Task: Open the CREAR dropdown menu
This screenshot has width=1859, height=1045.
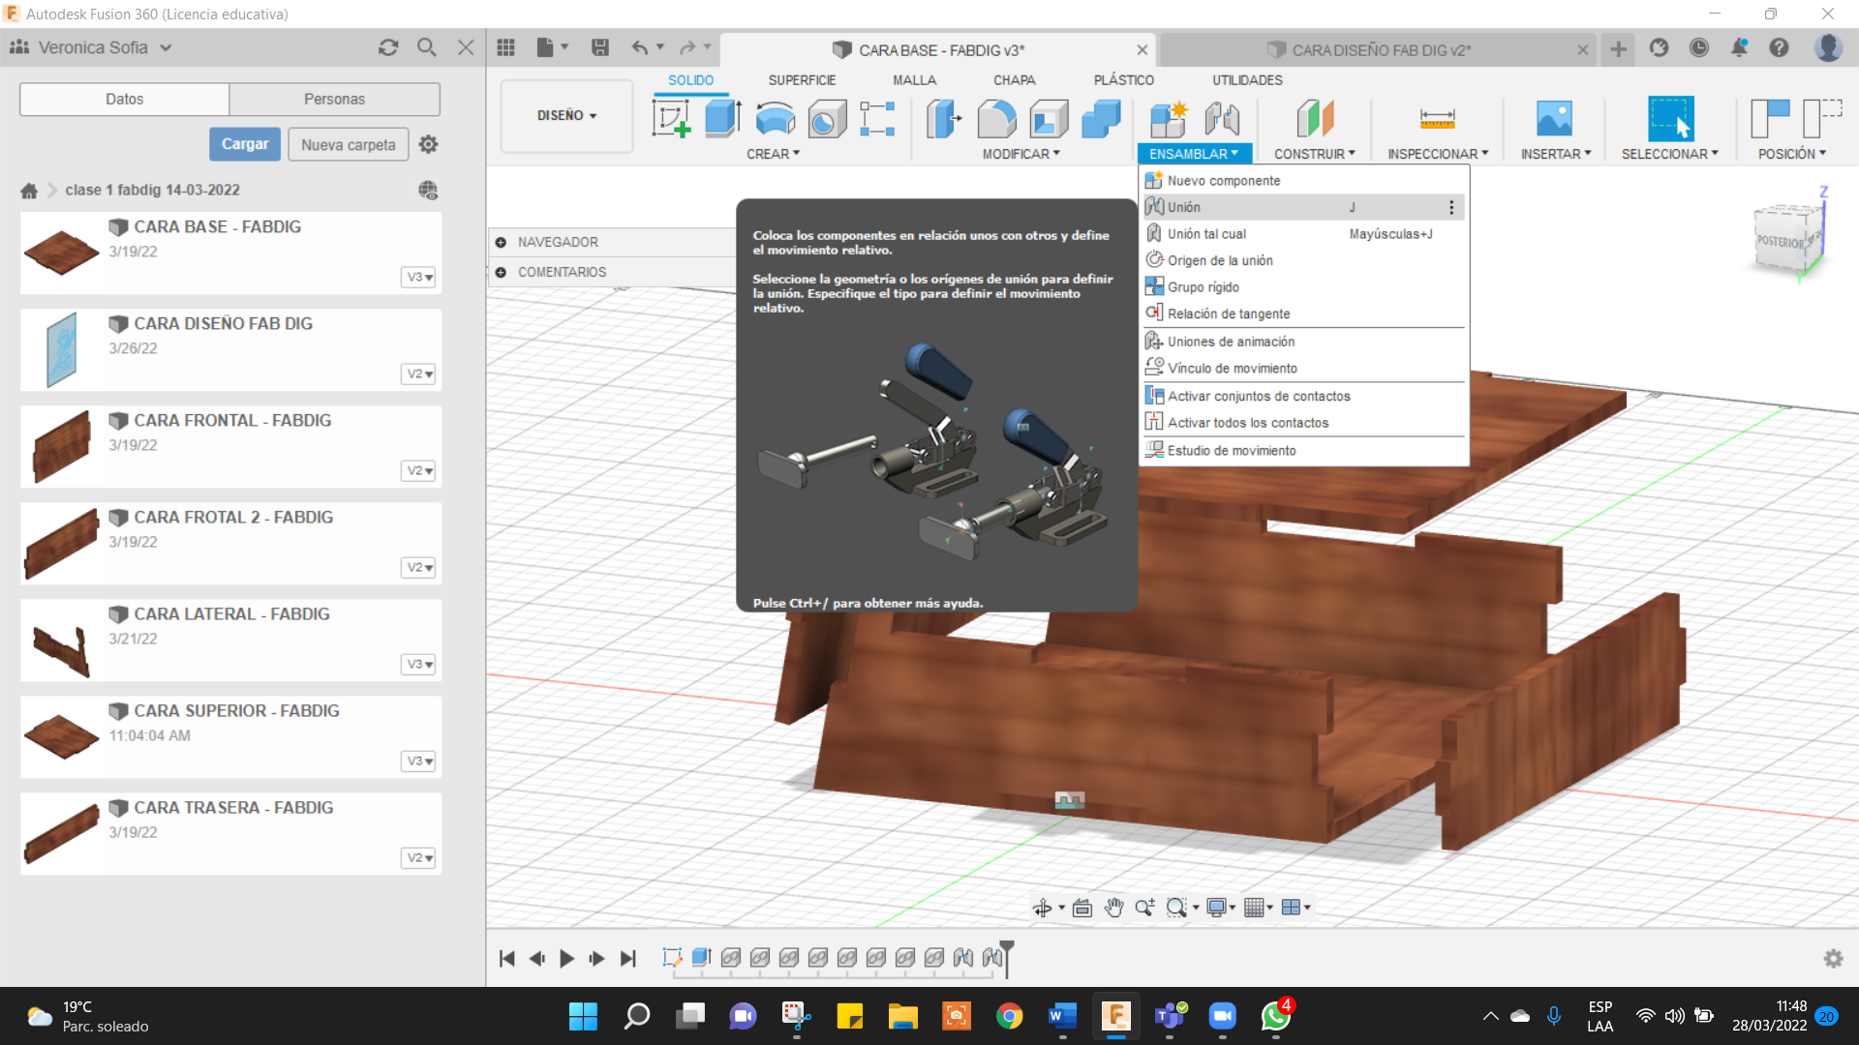Action: click(x=773, y=154)
